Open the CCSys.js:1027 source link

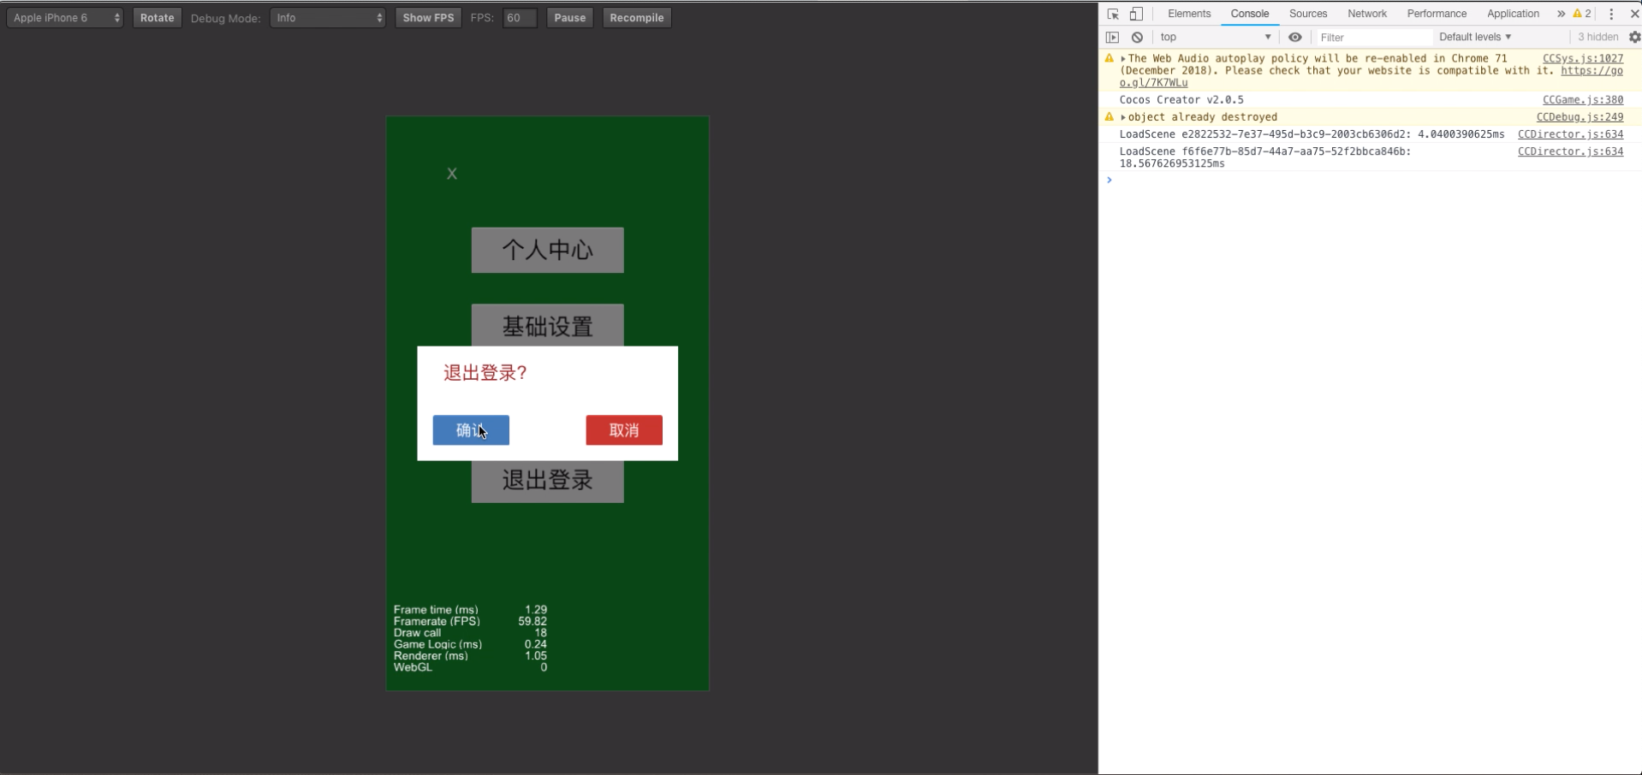click(1582, 59)
